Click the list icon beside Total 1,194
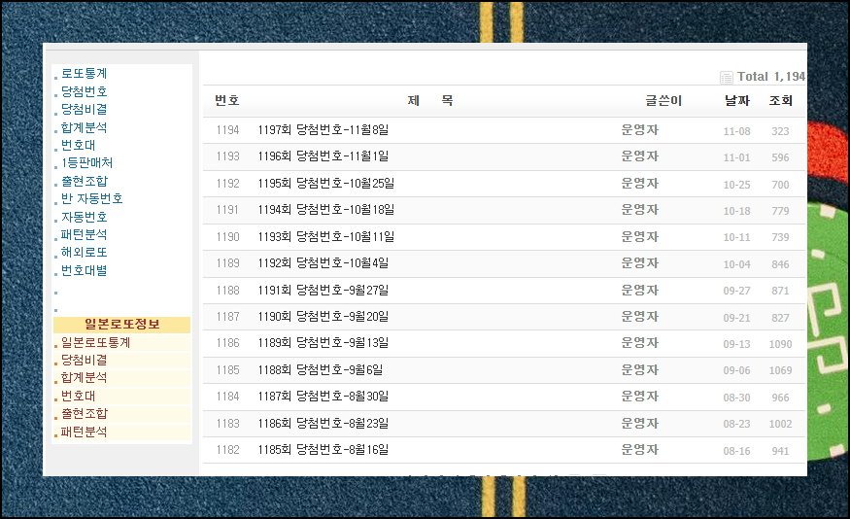This screenshot has height=519, width=850. coord(727,78)
